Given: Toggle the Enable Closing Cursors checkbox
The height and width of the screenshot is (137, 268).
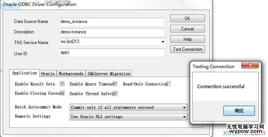Looking at the screenshot, I should point(62,93).
